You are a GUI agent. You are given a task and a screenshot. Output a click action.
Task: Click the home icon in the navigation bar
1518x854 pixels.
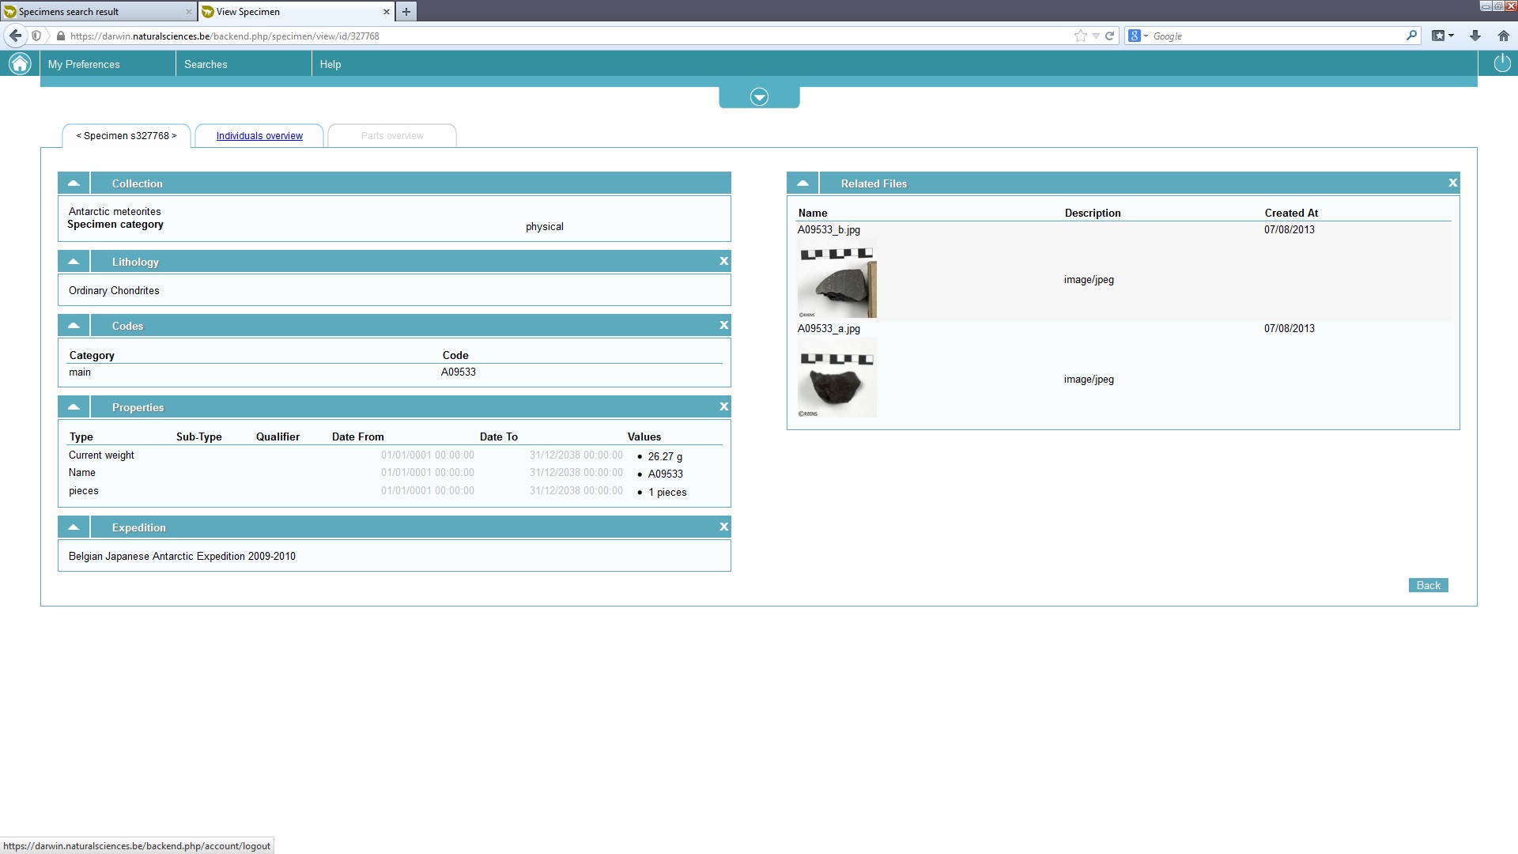(x=20, y=64)
